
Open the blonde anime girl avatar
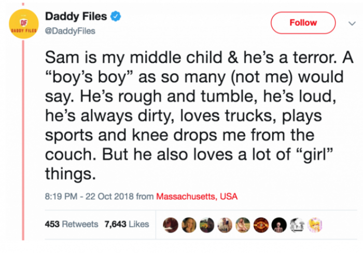pyautogui.click(x=315, y=225)
